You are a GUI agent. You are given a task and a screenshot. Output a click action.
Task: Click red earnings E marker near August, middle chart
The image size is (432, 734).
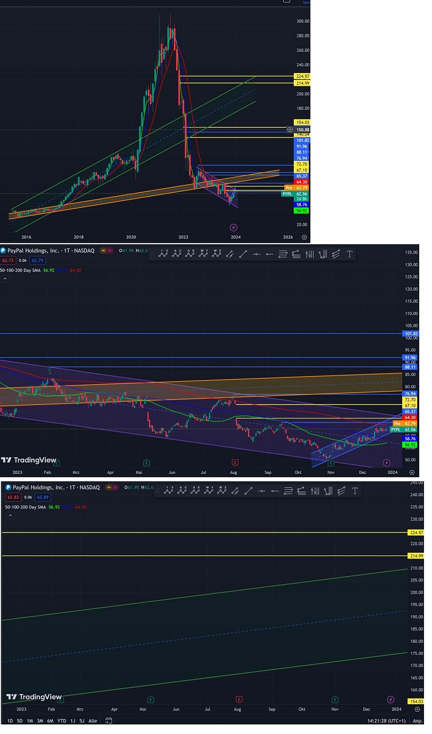coord(235,463)
